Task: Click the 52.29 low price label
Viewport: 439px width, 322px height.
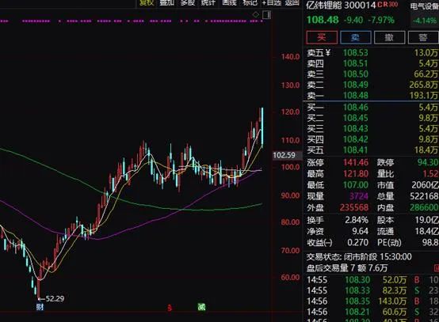Action: pos(55,298)
